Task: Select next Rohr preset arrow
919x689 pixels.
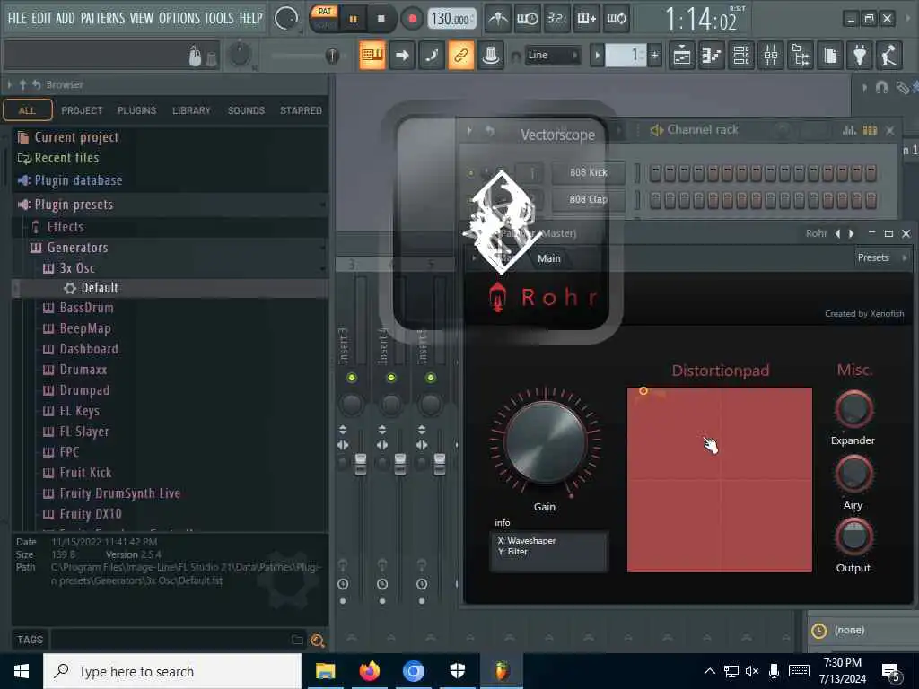Action: coord(852,234)
